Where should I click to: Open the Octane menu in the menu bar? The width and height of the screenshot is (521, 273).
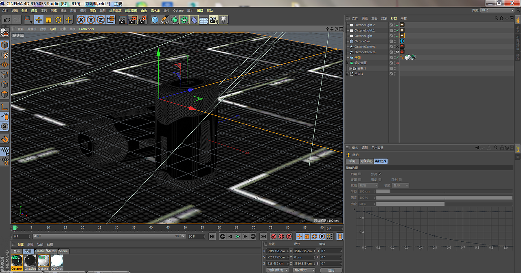coord(178,10)
